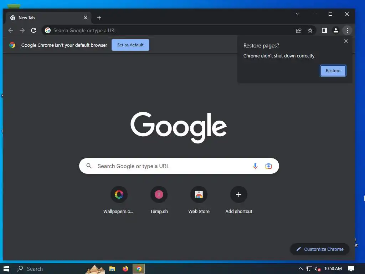Open Customize Chrome
365x274 pixels.
click(320, 249)
